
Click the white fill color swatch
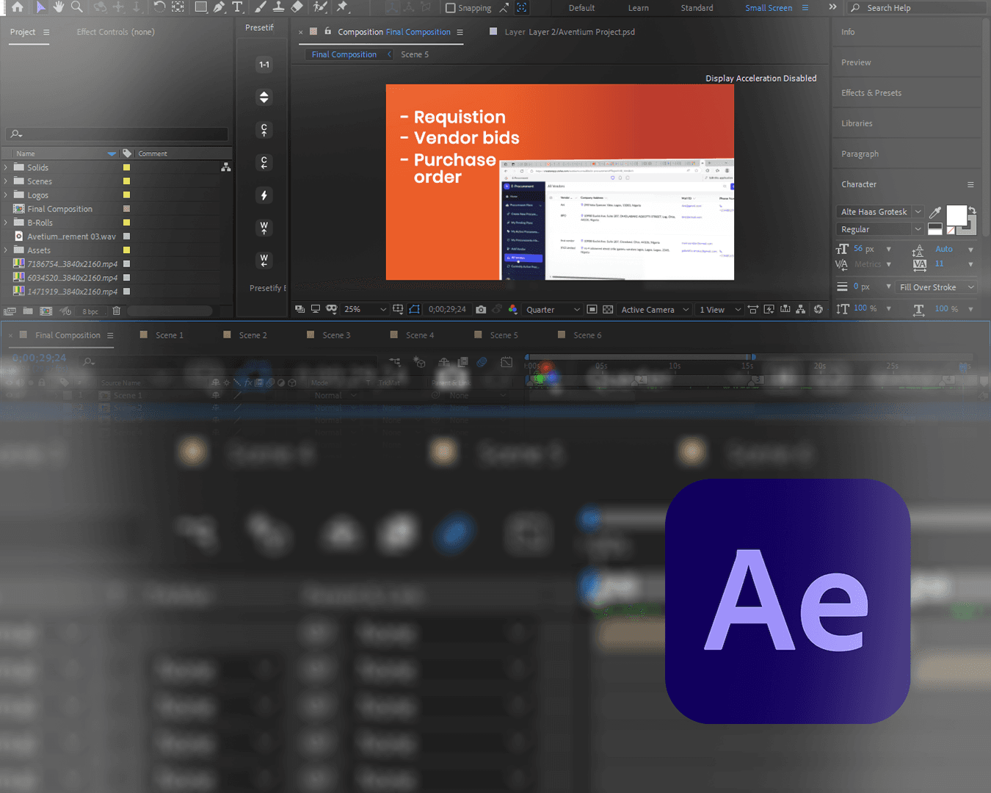pos(956,214)
